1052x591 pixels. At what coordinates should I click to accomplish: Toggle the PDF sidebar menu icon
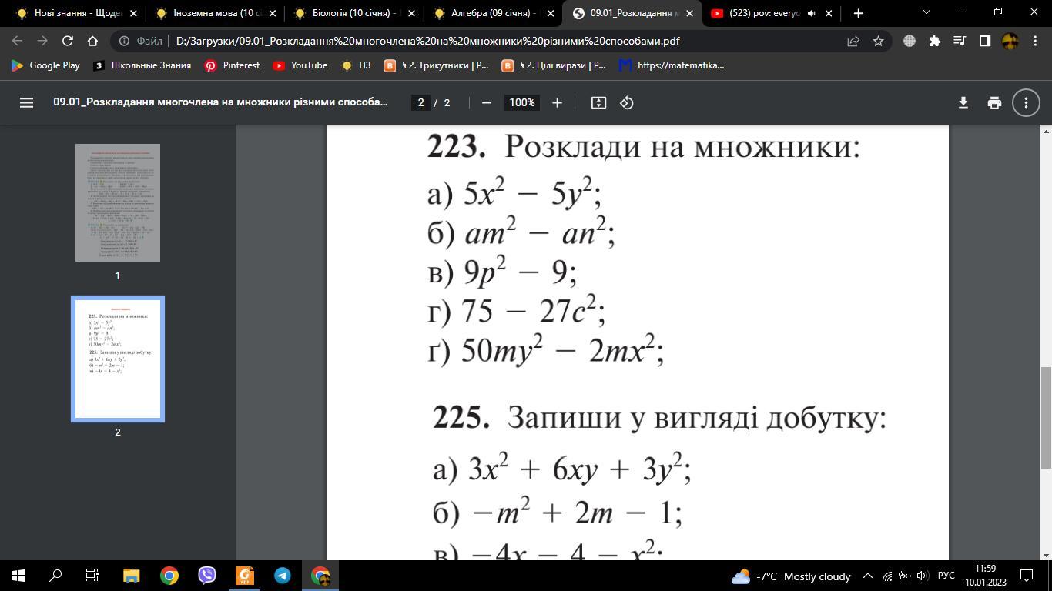(26, 102)
